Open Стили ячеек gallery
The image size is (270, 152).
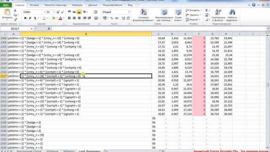(178, 15)
